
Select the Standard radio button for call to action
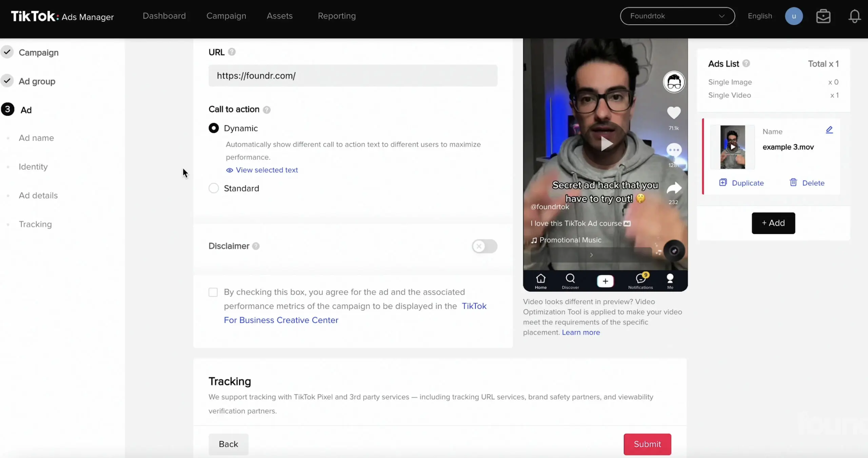coord(213,188)
